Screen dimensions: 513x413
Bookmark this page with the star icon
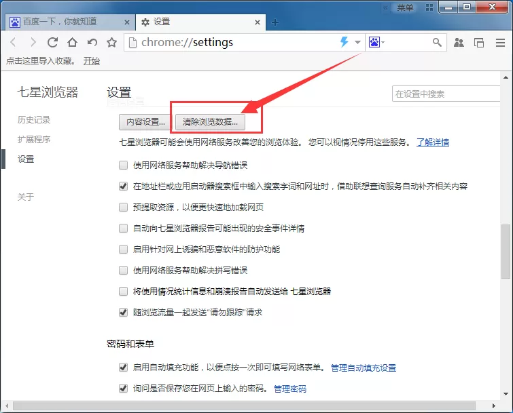(x=112, y=42)
